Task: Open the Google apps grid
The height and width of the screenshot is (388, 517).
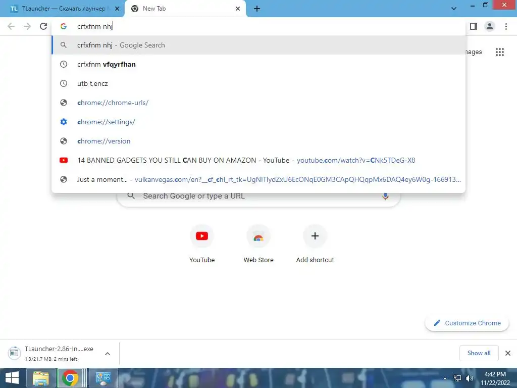Action: [x=500, y=52]
